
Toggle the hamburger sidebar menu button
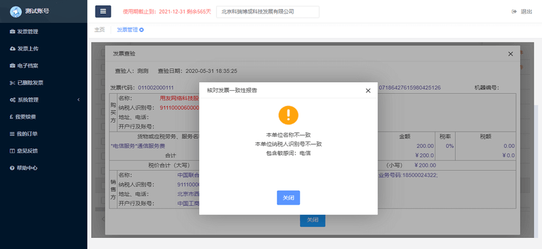103,11
